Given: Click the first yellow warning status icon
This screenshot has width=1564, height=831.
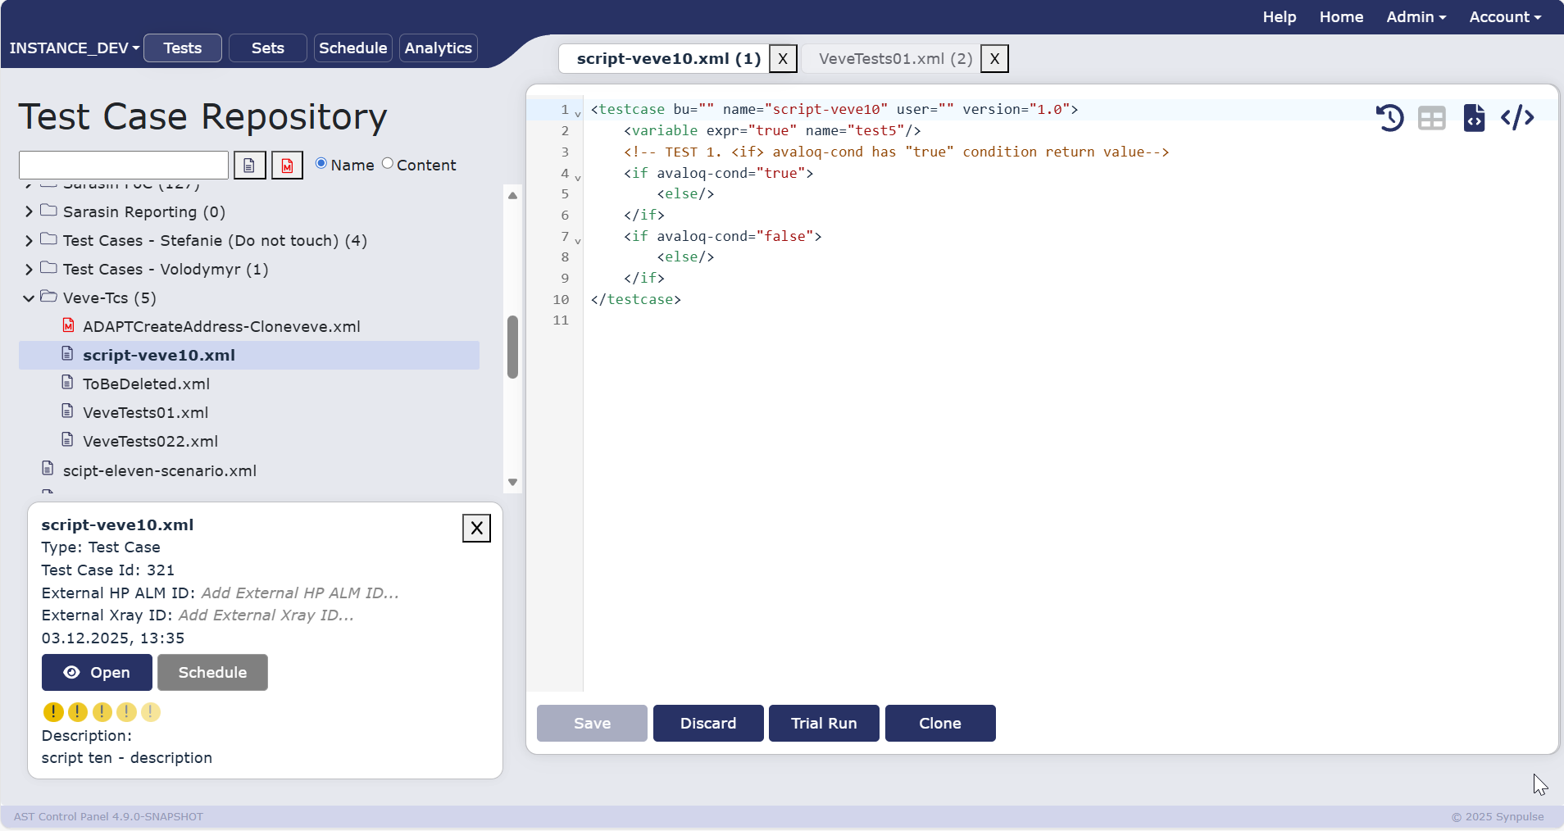Looking at the screenshot, I should (53, 712).
